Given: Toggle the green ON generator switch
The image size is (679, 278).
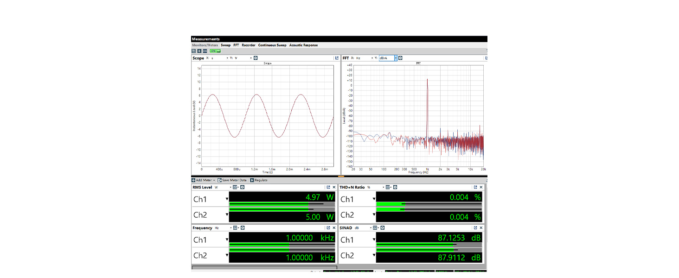Looking at the screenshot, I should click(x=214, y=51).
